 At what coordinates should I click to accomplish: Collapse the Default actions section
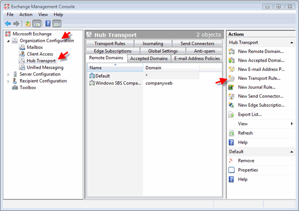point(292,152)
